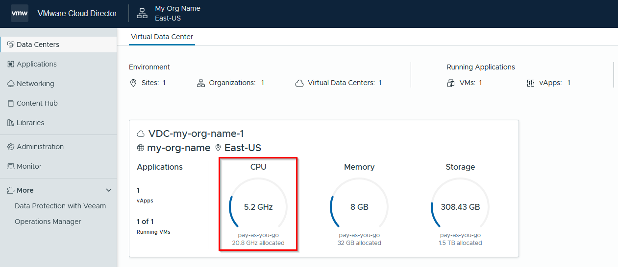
Task: Click the Virtual Data Centers cloud icon
Action: (299, 83)
